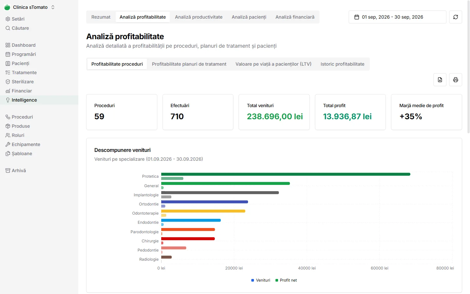Switch to the Rezumat tab
470x294 pixels.
(x=101, y=17)
